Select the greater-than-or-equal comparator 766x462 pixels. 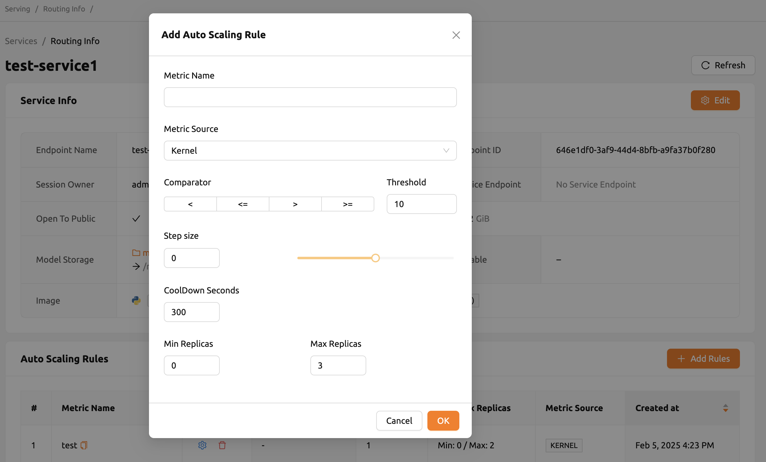[x=347, y=204]
